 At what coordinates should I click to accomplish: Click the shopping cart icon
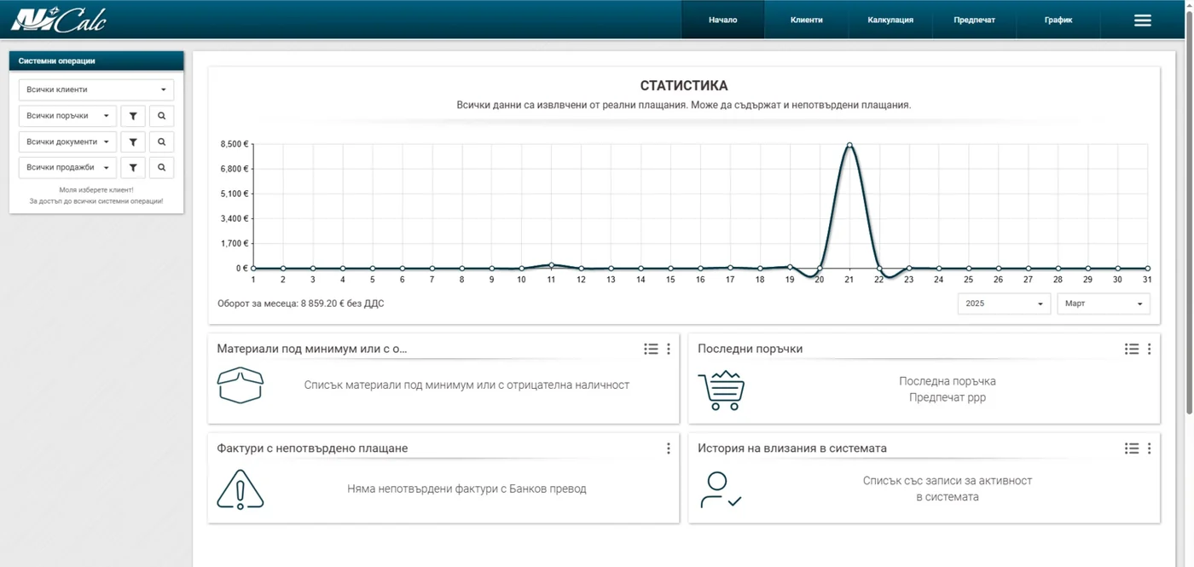pos(722,391)
